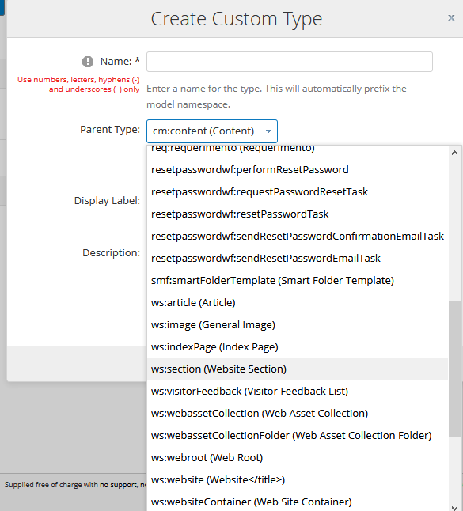
Task: Select ws:websiteContainer (Web Site Container)
Action: (x=297, y=502)
